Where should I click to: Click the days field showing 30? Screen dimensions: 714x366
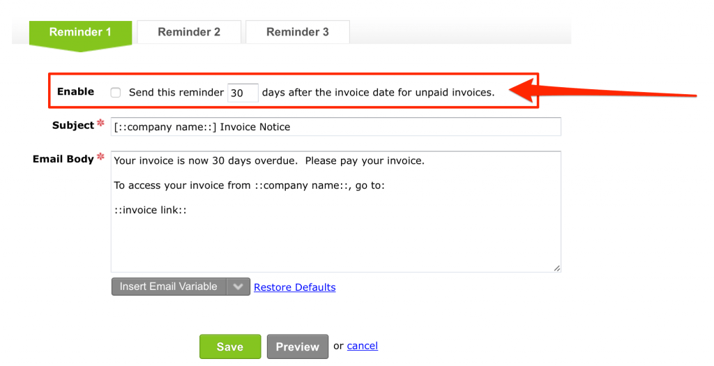[x=243, y=93]
